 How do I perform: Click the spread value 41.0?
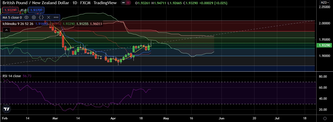coord(23,10)
